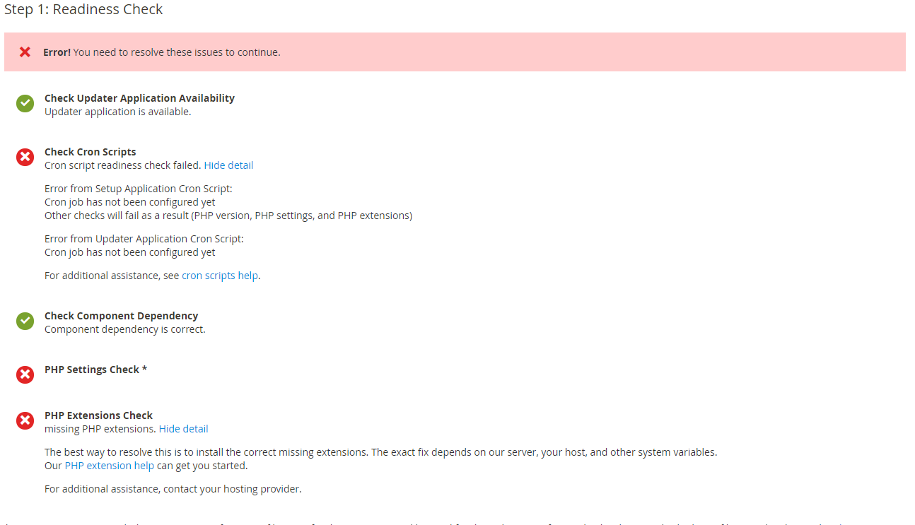Click the Step 1: Readiness Check heading
Screen dimensions: 915x525
click(83, 9)
